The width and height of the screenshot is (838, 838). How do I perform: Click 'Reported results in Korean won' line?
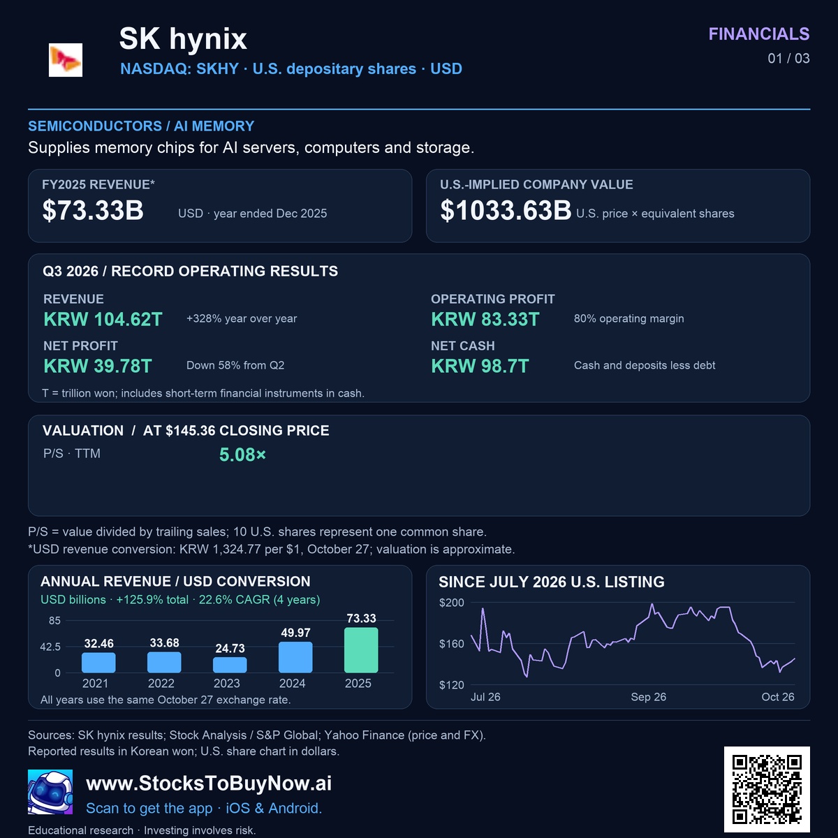coord(184,751)
